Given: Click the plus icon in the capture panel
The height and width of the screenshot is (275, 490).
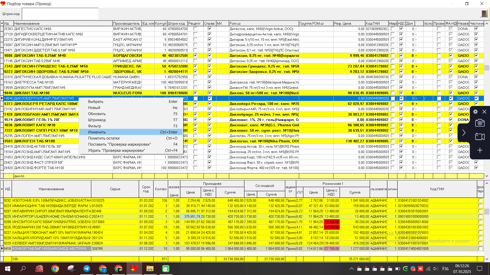Looking at the screenshot, I should coord(480,150).
